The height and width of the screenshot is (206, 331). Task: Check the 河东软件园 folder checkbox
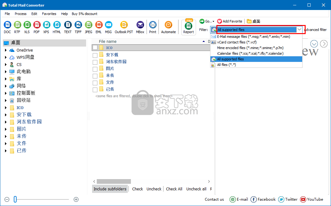click(x=95, y=62)
